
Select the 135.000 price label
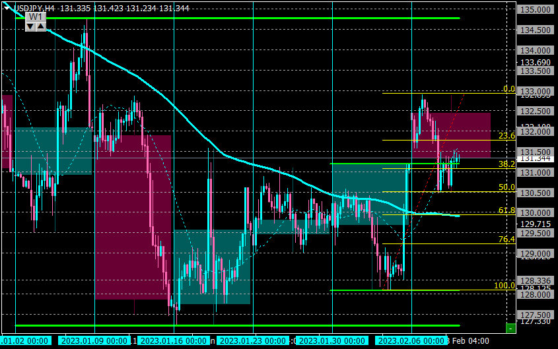pyautogui.click(x=536, y=10)
